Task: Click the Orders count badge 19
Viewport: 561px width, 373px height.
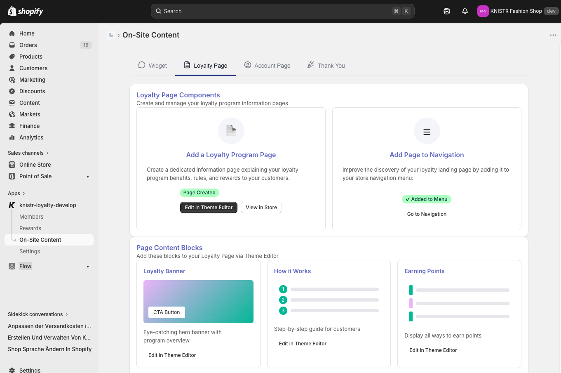Action: (x=86, y=45)
